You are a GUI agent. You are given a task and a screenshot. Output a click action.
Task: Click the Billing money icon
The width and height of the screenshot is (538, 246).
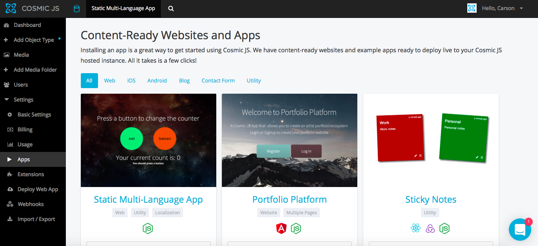point(10,130)
